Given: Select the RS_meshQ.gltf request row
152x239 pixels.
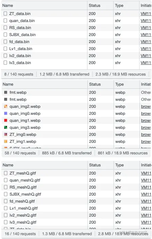Looking at the screenshot, I should pyautogui.click(x=76, y=187).
